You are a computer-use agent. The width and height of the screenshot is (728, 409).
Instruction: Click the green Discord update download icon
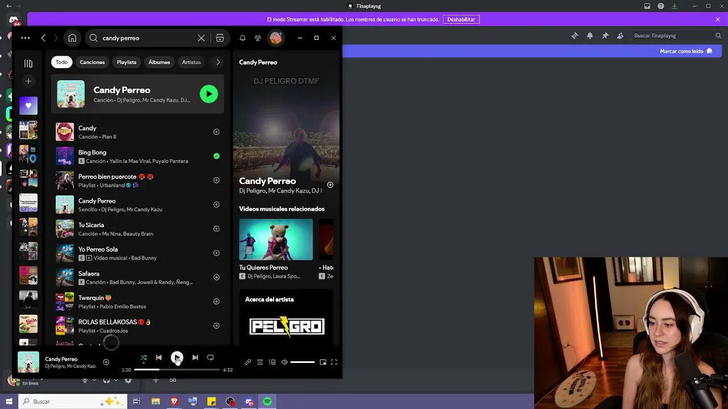click(675, 6)
